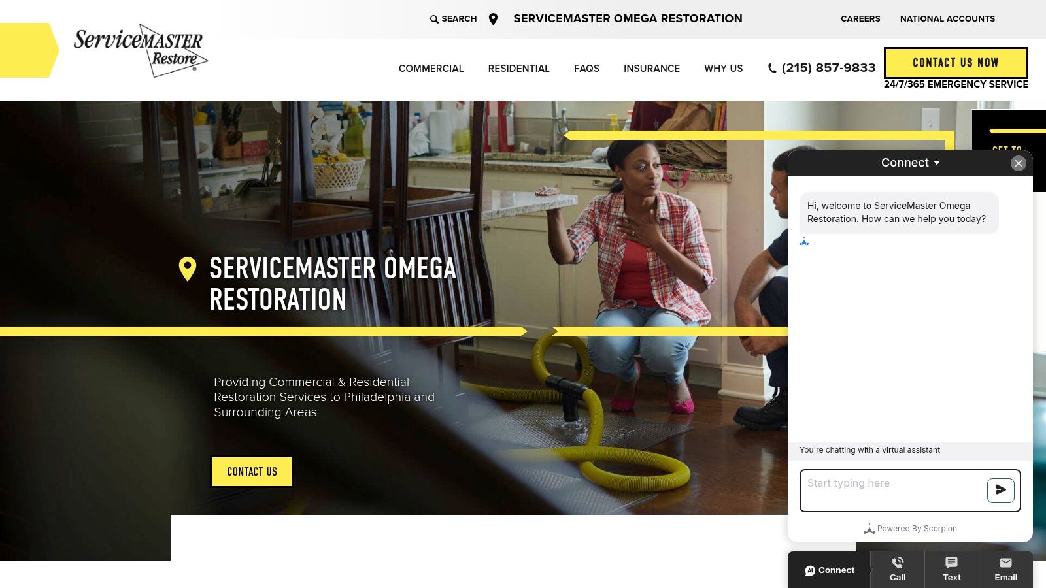
Task: Click the yellow Contact Us hero button
Action: (x=252, y=472)
